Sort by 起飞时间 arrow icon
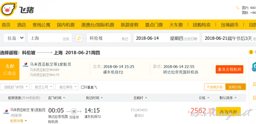256x124 pixels. (x=64, y=98)
